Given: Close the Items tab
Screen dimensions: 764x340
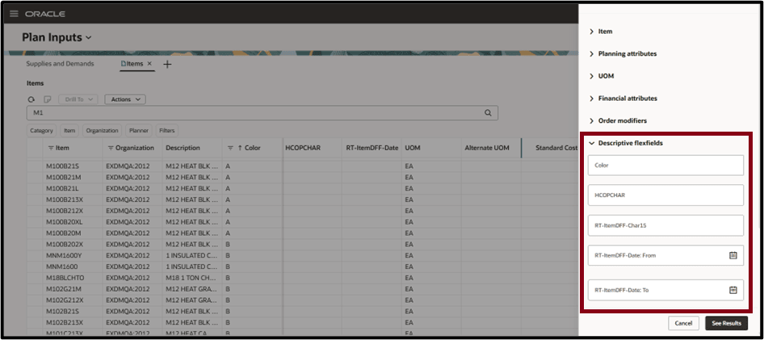Looking at the screenshot, I should 149,63.
